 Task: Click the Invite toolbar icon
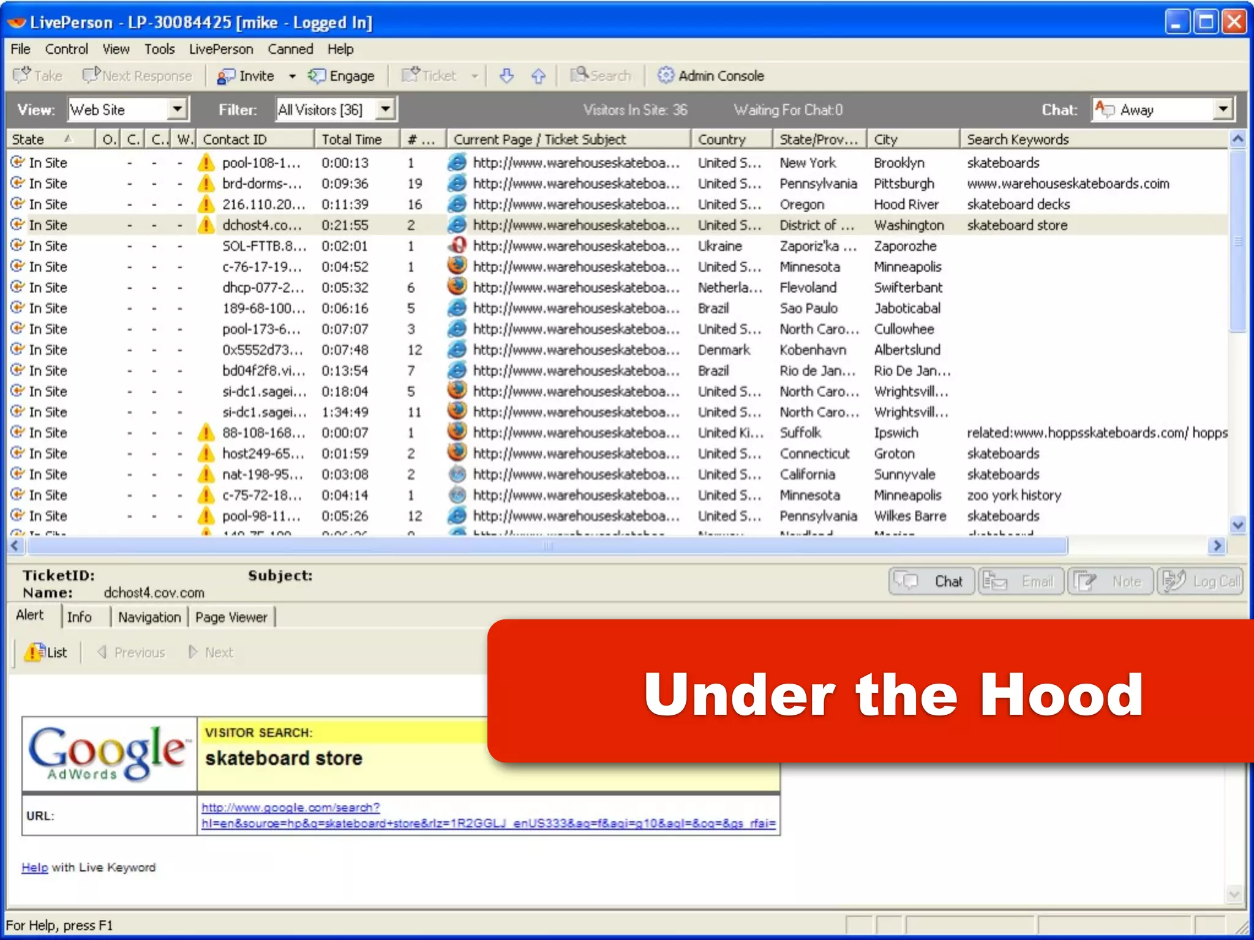[227, 76]
